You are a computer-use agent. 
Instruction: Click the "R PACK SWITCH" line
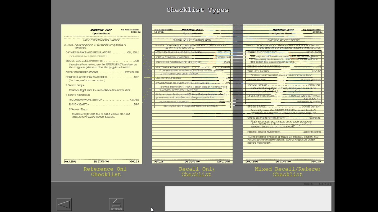(x=104, y=105)
